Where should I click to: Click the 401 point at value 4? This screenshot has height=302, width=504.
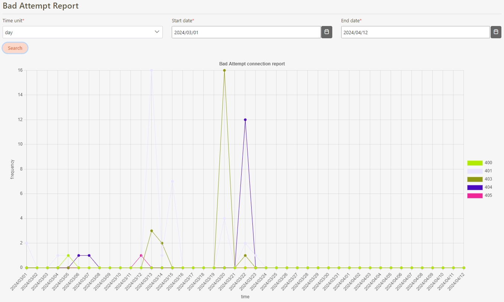[224, 218]
